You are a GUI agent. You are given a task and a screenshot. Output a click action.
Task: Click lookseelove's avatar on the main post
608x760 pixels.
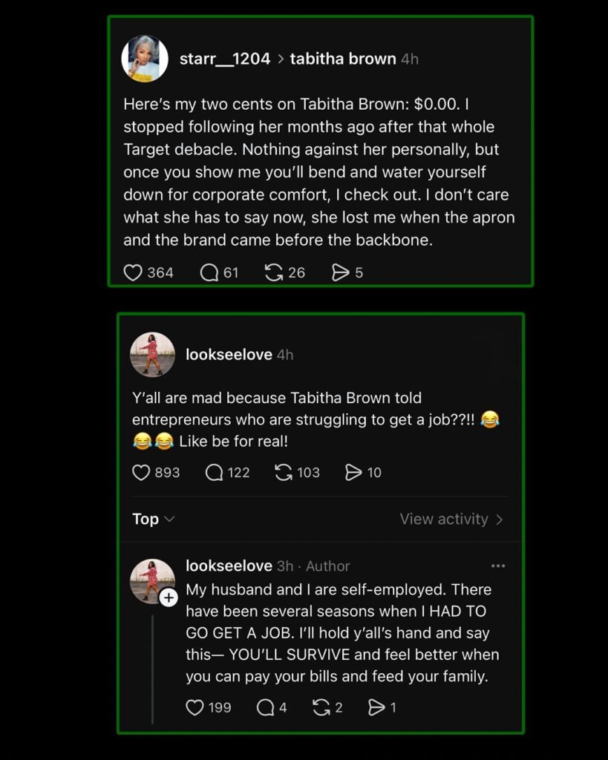tap(152, 355)
